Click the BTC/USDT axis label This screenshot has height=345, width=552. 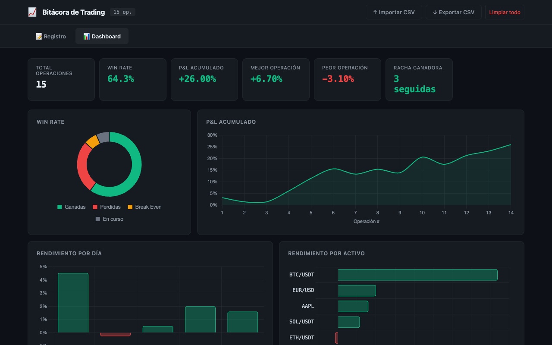(302, 275)
